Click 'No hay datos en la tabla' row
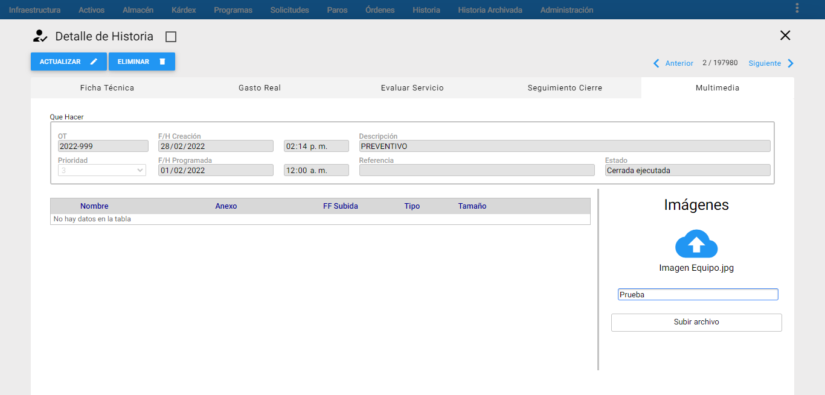Screen dimensions: 825x395 point(320,219)
